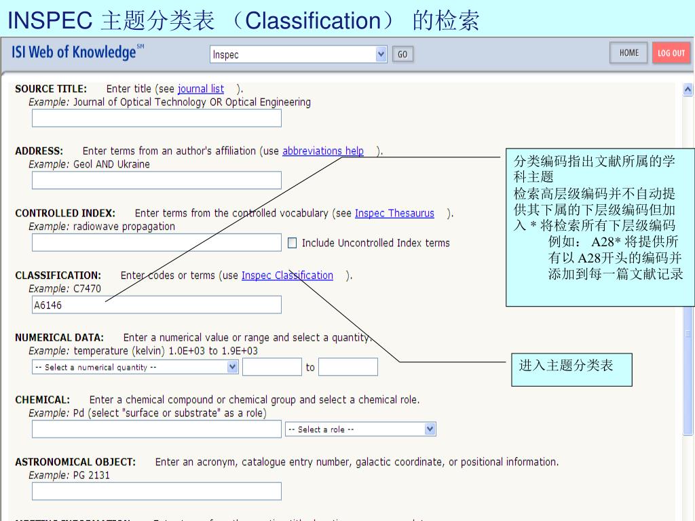Screen dimensions: 695x521
Task: Click the numerical range start field
Action: 272,367
